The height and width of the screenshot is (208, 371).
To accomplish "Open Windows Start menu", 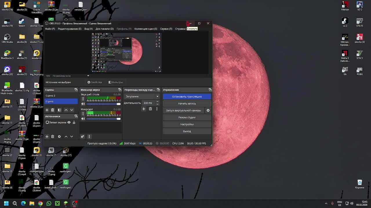I will tap(6, 203).
